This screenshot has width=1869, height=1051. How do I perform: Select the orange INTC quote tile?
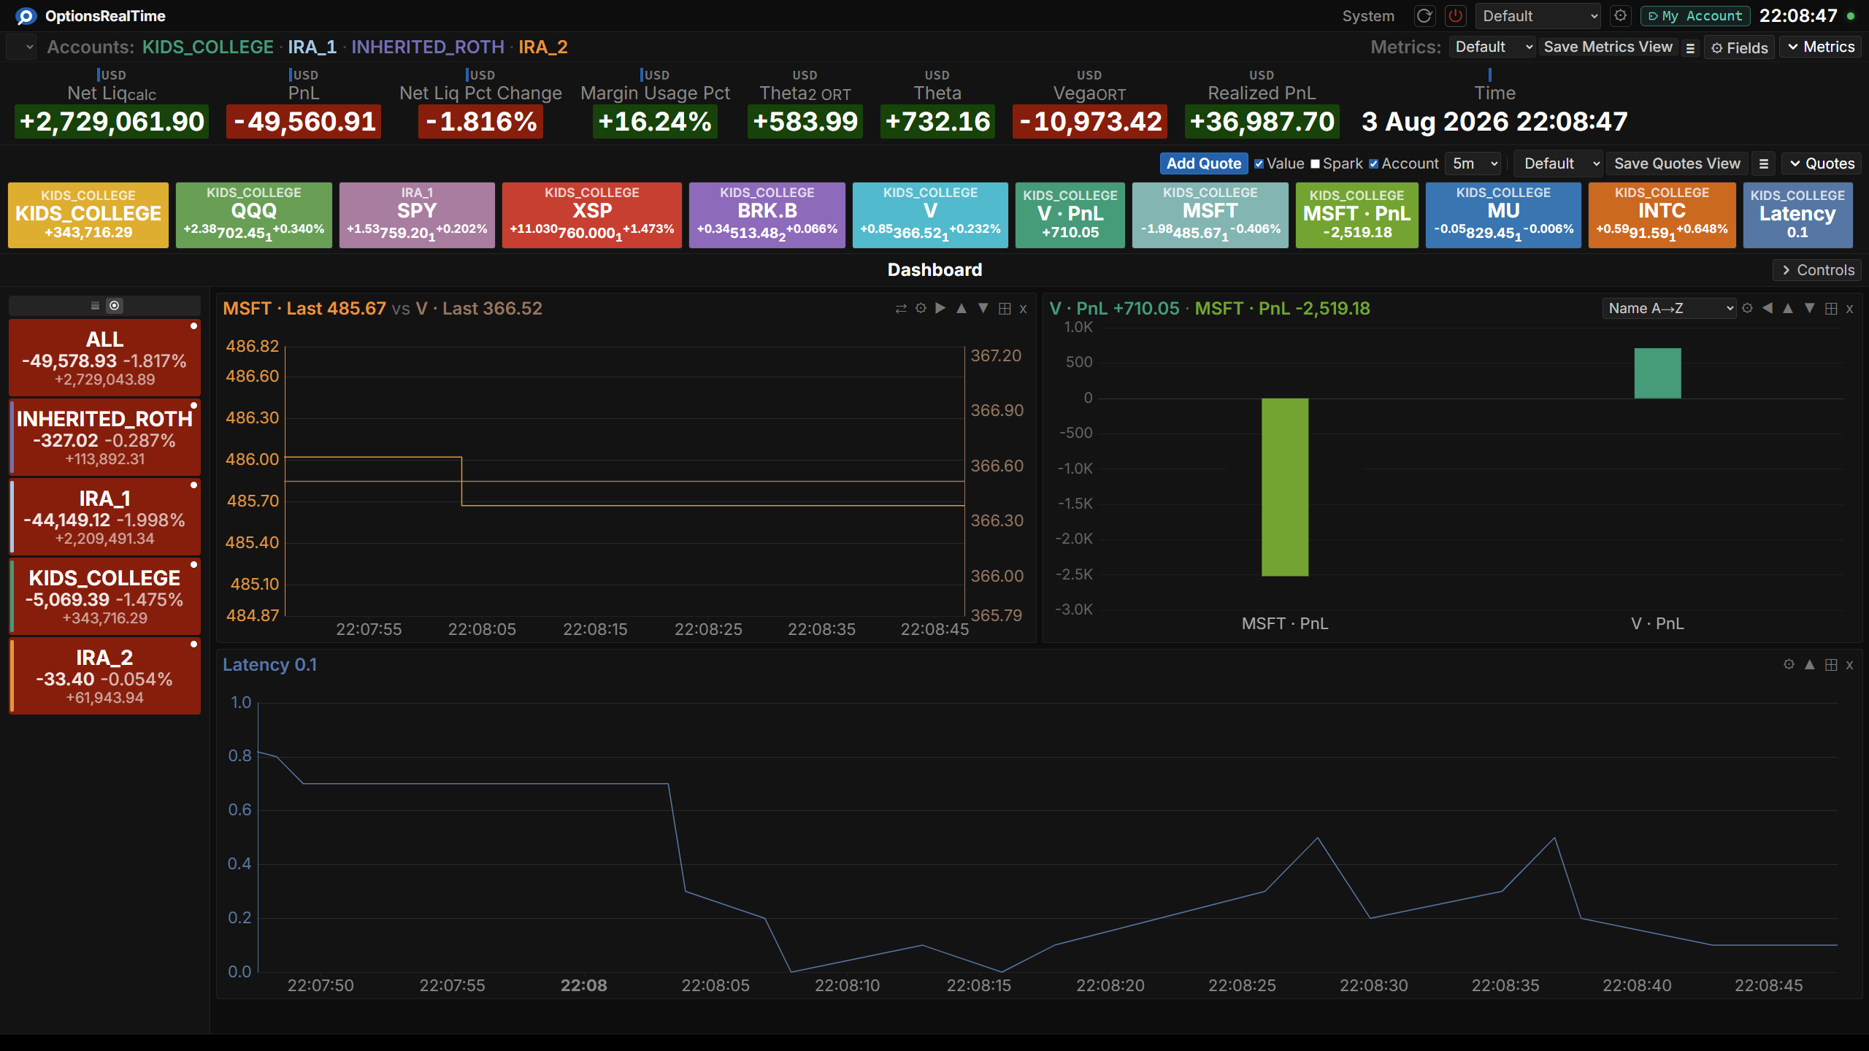(x=1662, y=215)
